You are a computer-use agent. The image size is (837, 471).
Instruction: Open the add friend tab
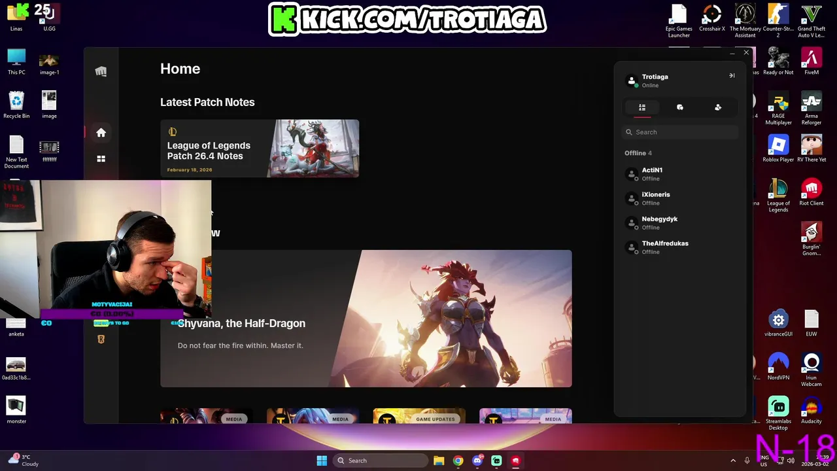(x=718, y=107)
